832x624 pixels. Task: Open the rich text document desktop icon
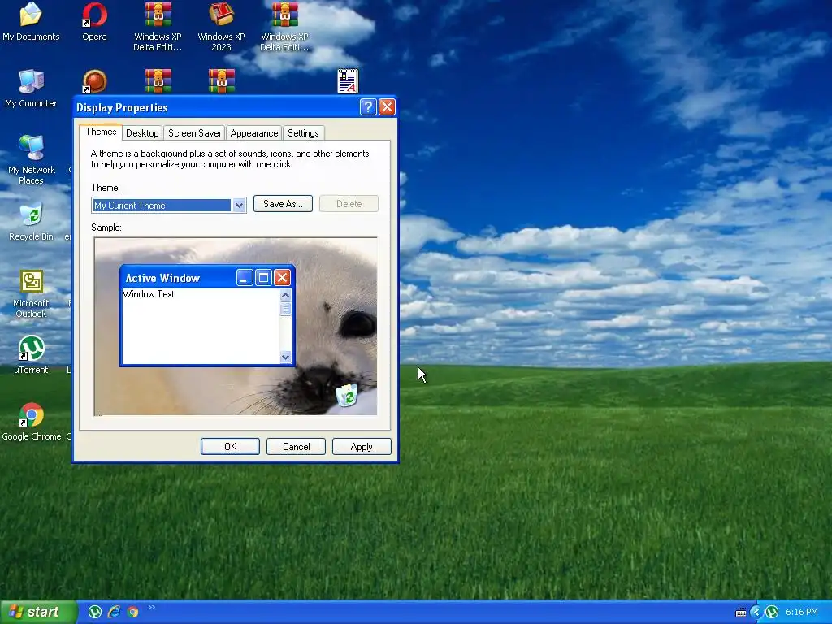348,81
